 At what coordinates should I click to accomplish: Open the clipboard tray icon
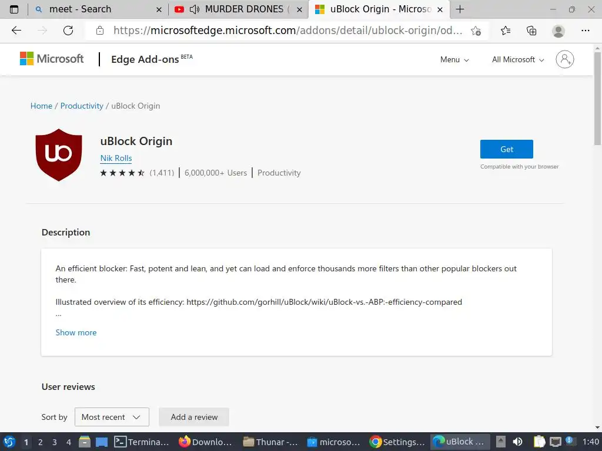tap(539, 442)
